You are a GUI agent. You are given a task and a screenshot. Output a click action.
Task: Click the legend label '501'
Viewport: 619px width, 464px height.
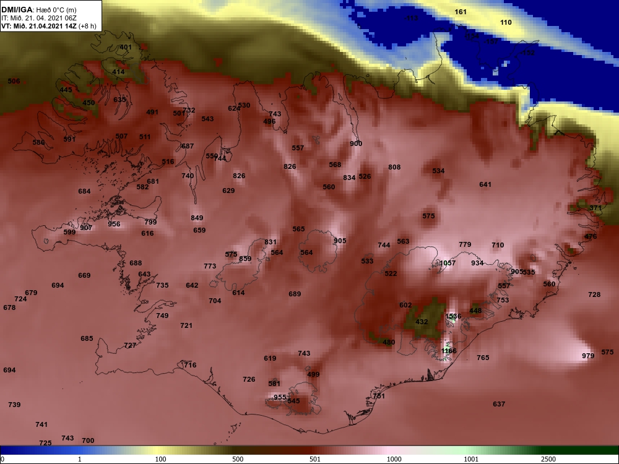[315, 459]
